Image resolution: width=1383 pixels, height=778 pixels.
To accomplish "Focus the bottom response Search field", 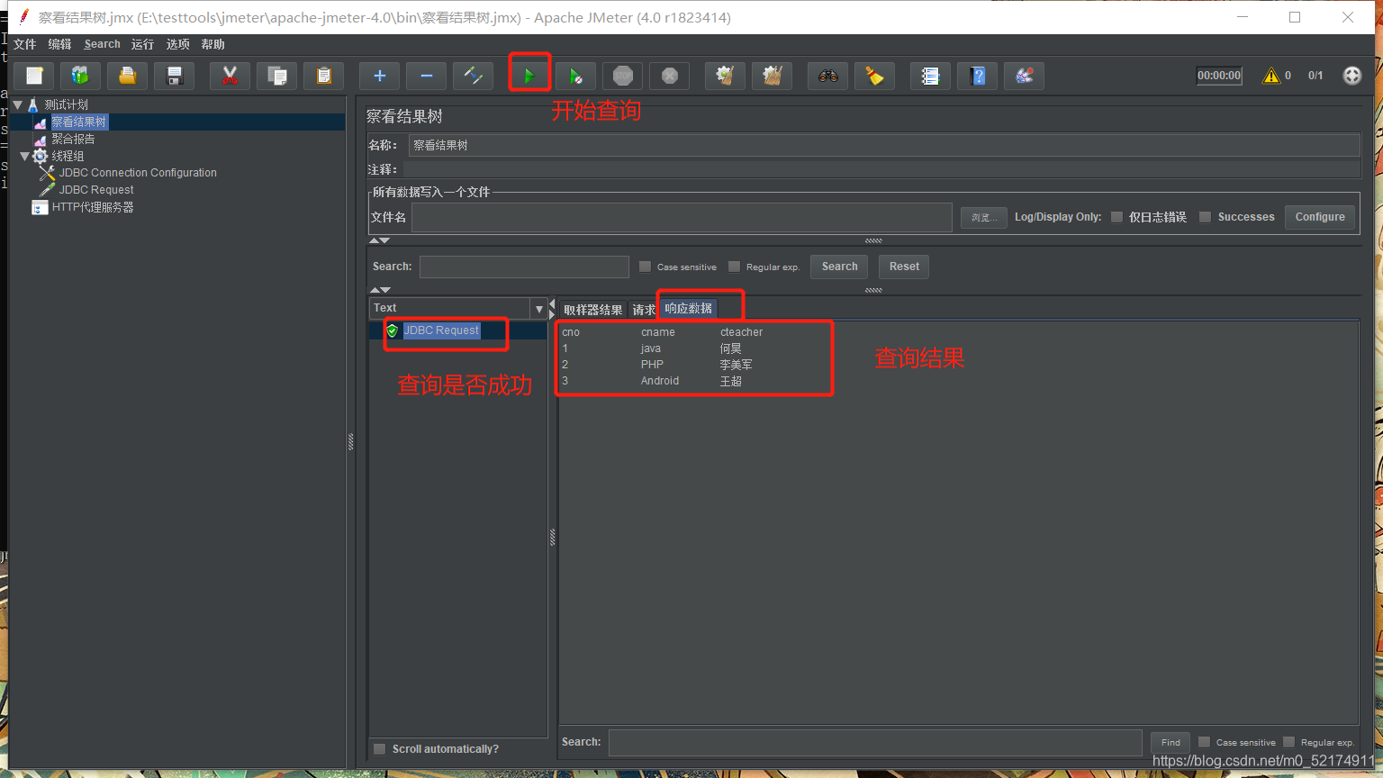I will click(875, 742).
